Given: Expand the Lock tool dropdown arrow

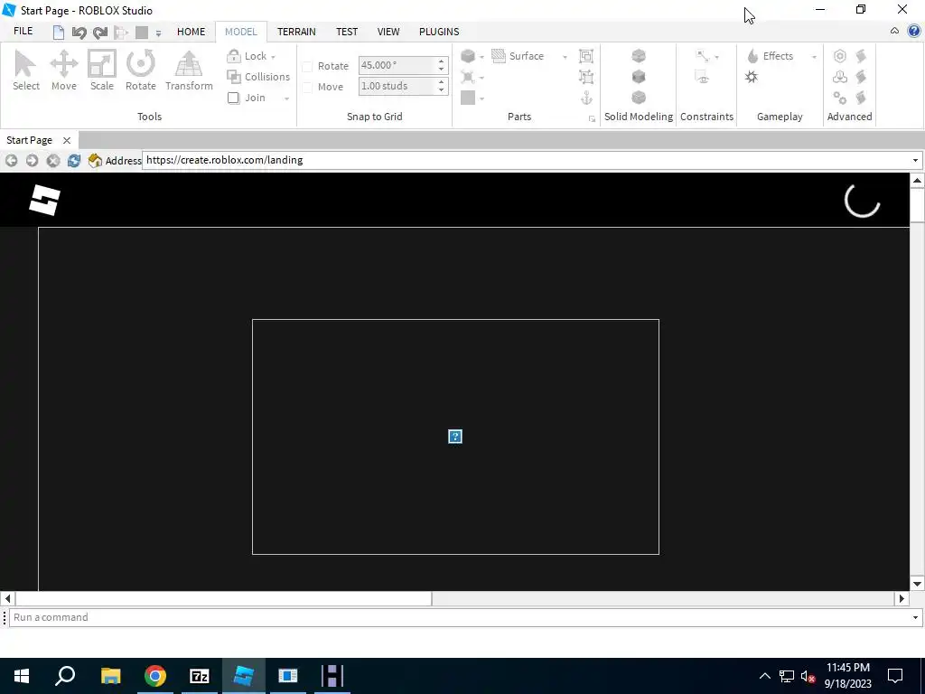Looking at the screenshot, I should [273, 57].
